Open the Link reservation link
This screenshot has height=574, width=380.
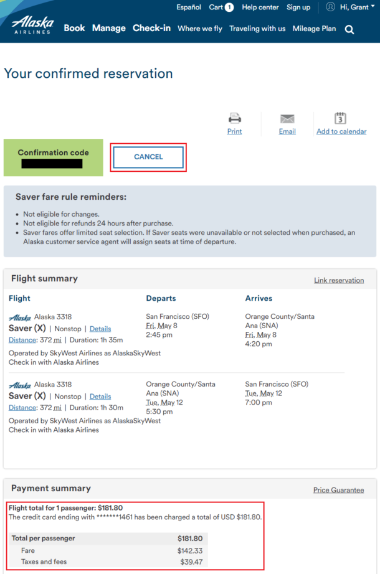(x=339, y=280)
